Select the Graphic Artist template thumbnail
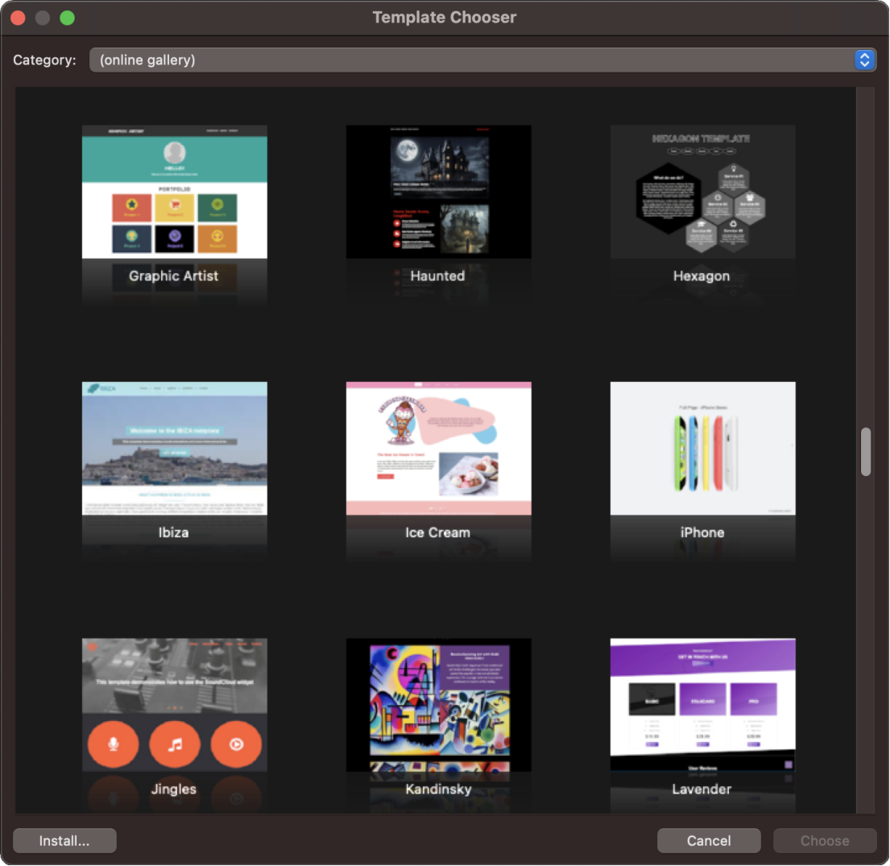Viewport: 890px width, 866px height. (174, 192)
